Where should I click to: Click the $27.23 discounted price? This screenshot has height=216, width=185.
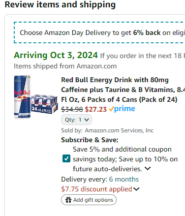(96, 109)
